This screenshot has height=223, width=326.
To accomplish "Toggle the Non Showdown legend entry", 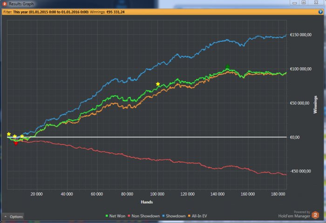I will point(143,216).
